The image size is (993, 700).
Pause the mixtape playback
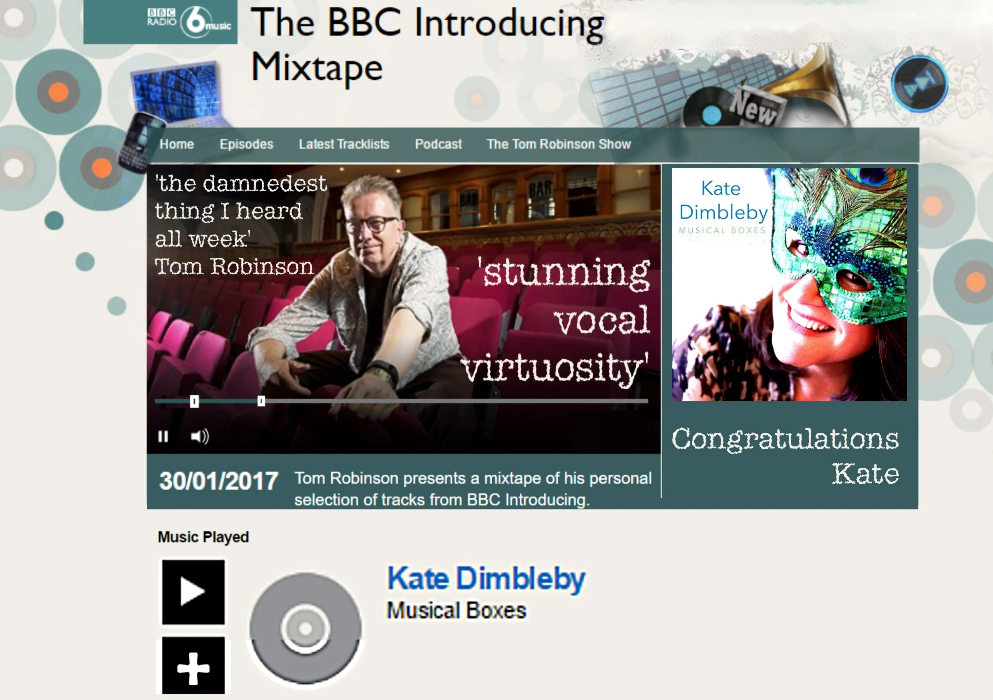[163, 436]
